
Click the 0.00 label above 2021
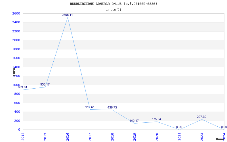click(179, 127)
